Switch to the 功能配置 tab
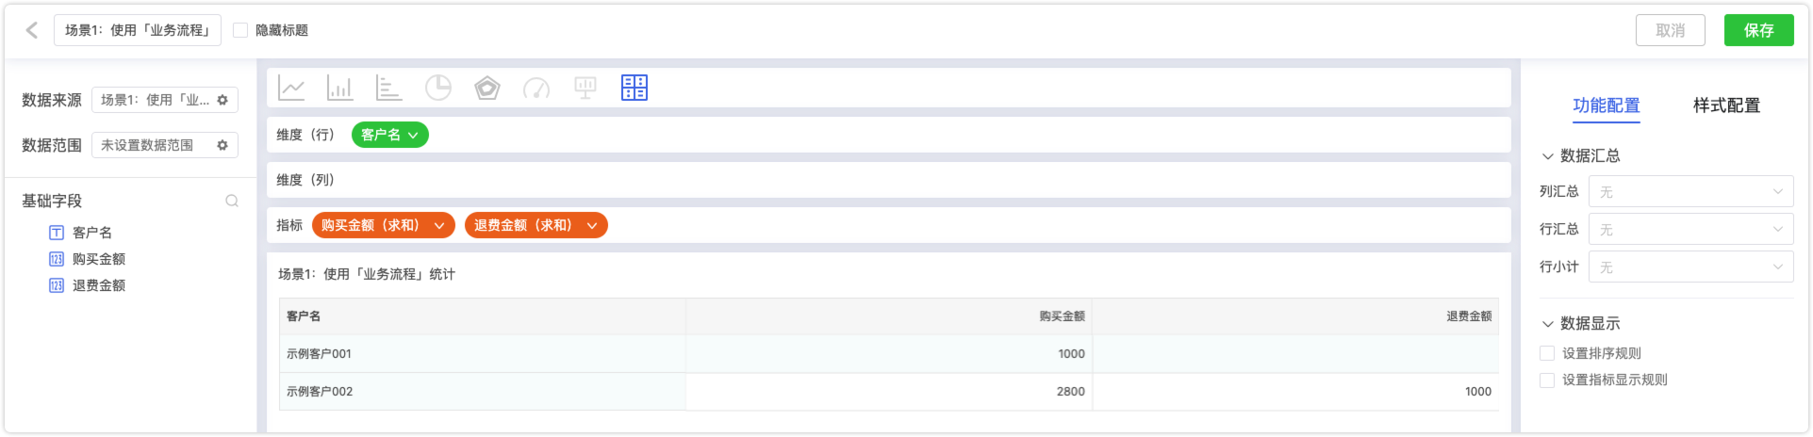This screenshot has width=1813, height=437. click(1607, 105)
